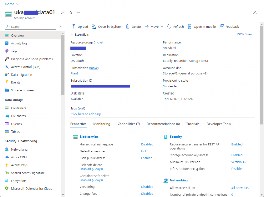Switch to the Monitoring tab
The width and height of the screenshot is (264, 197).
tap(102, 124)
